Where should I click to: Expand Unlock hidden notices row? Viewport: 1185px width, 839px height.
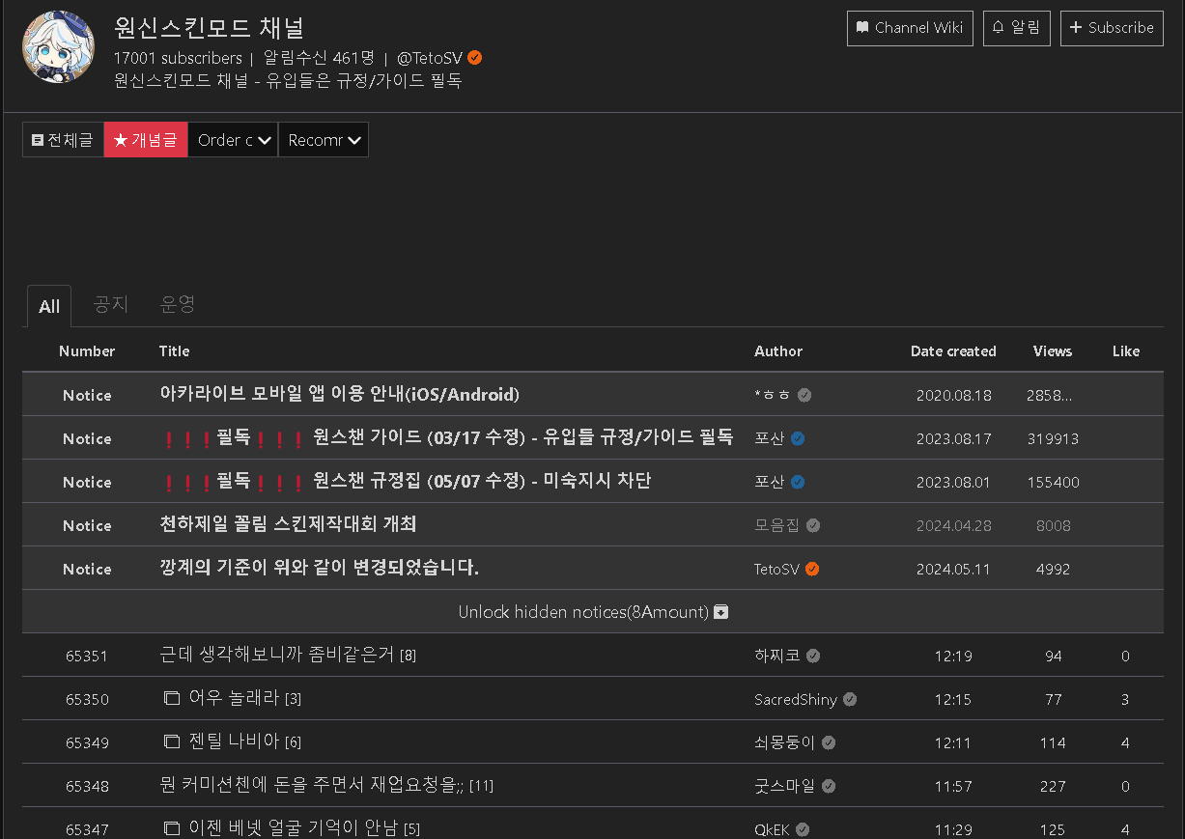coord(593,612)
